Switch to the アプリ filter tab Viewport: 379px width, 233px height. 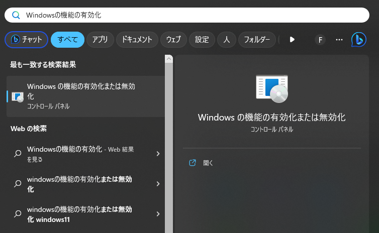[100, 39]
